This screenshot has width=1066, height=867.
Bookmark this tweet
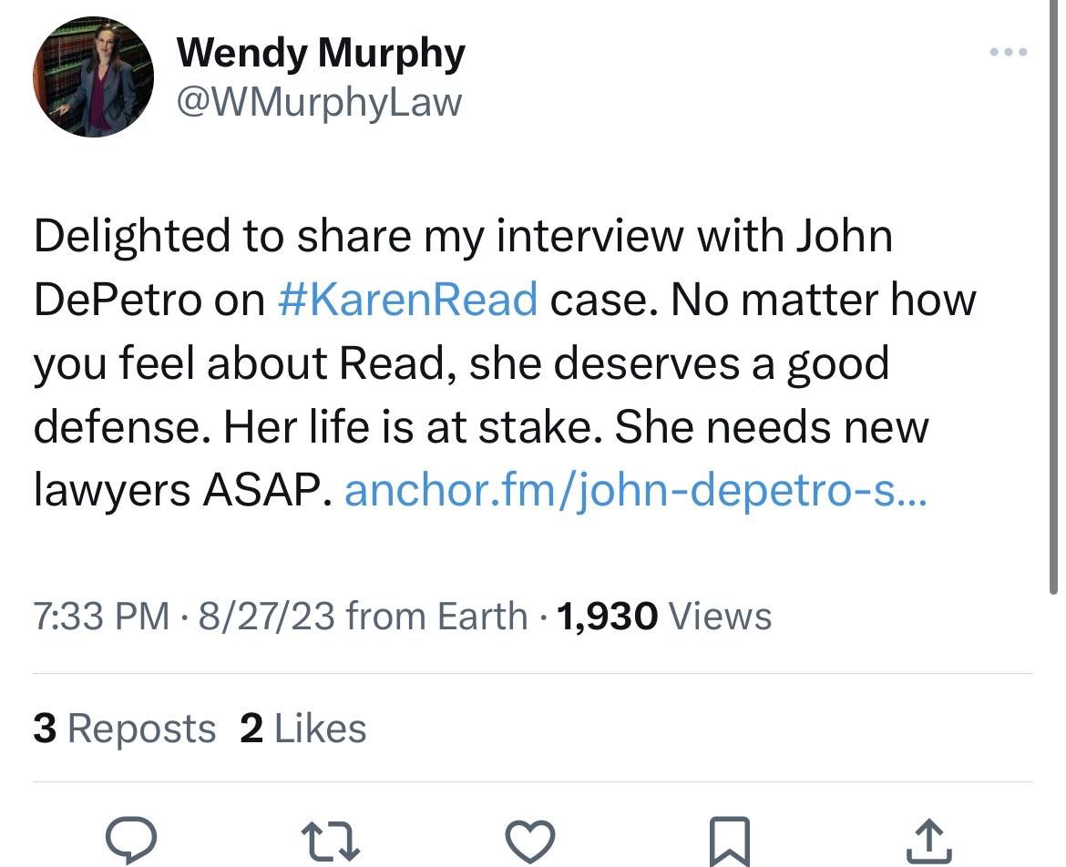click(729, 840)
